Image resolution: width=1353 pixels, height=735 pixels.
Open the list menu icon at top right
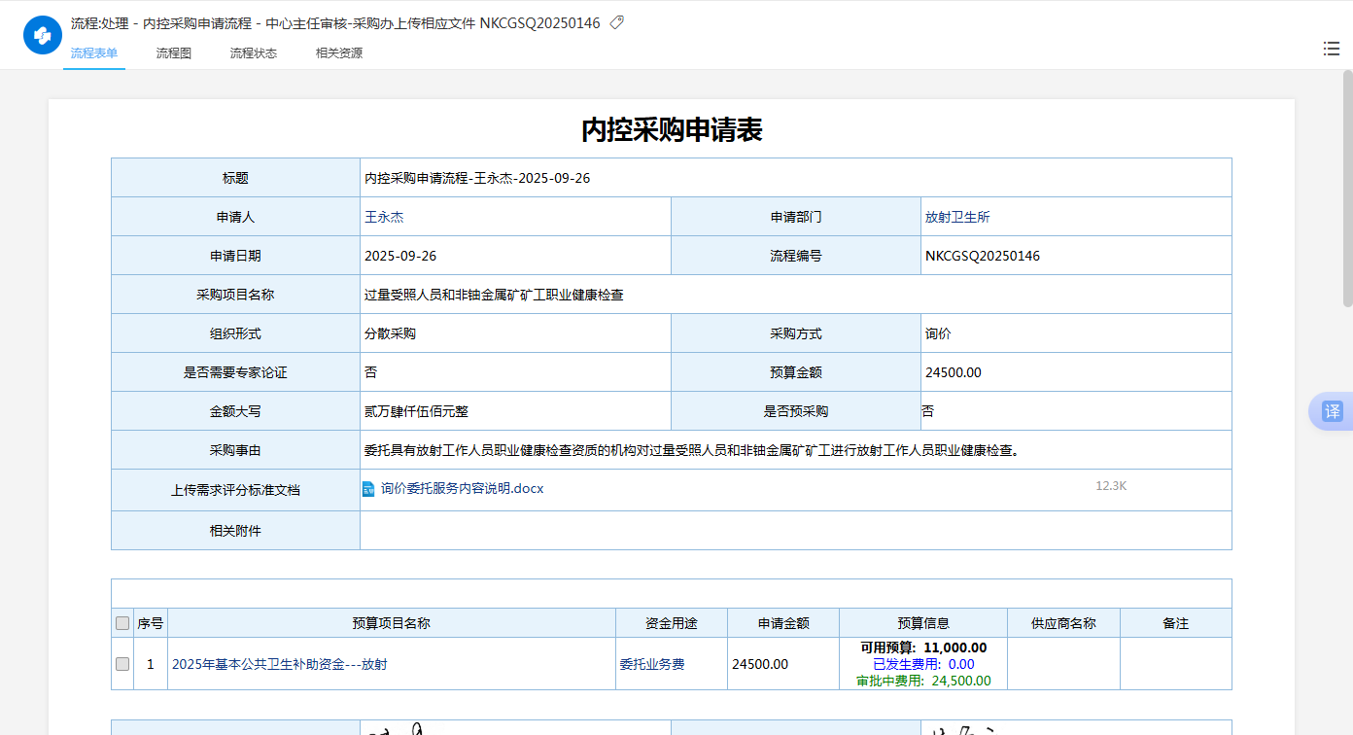tap(1331, 49)
